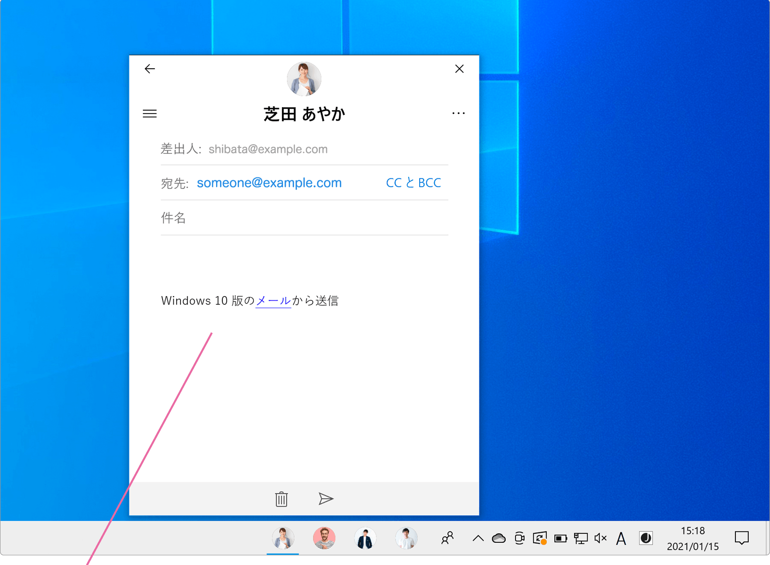Open the pinned contact in the white shirt
Image resolution: width=770 pixels, height=565 pixels.
coord(406,538)
